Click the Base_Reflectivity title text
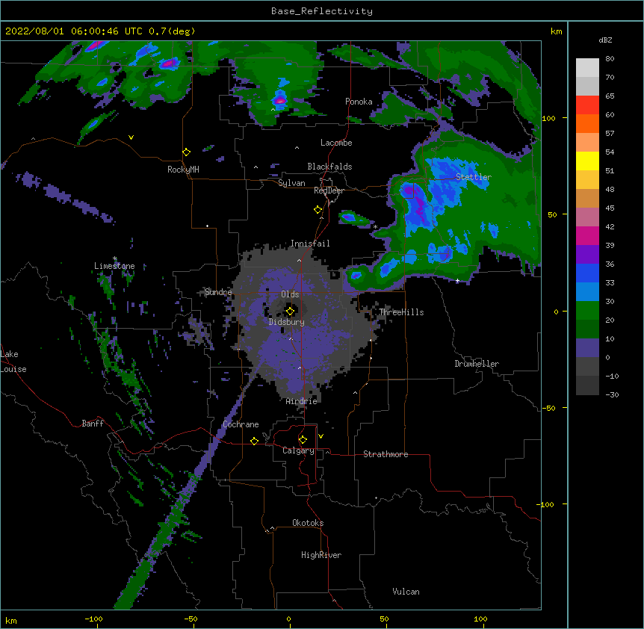Viewport: 644px width, 629px height. point(322,11)
